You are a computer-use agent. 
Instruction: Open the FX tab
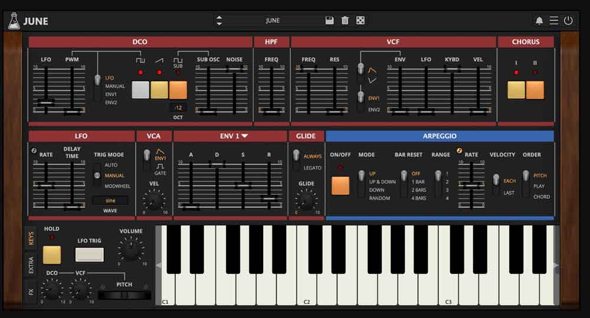click(x=31, y=291)
